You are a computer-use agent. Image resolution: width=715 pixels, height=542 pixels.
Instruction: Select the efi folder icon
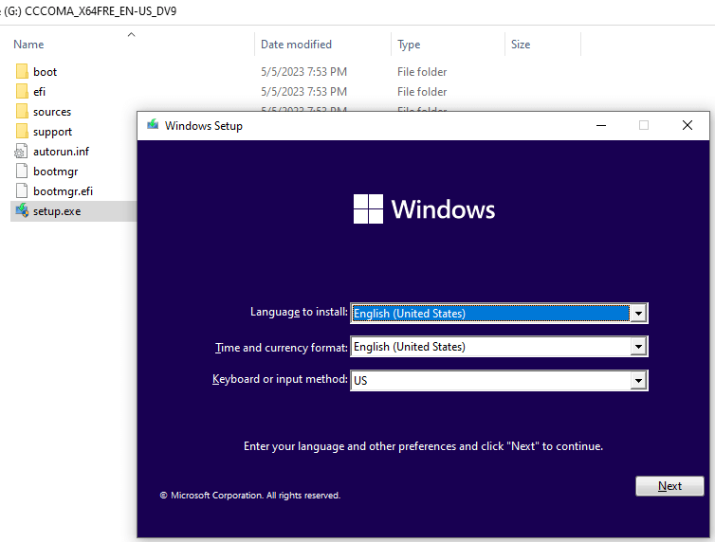click(22, 92)
